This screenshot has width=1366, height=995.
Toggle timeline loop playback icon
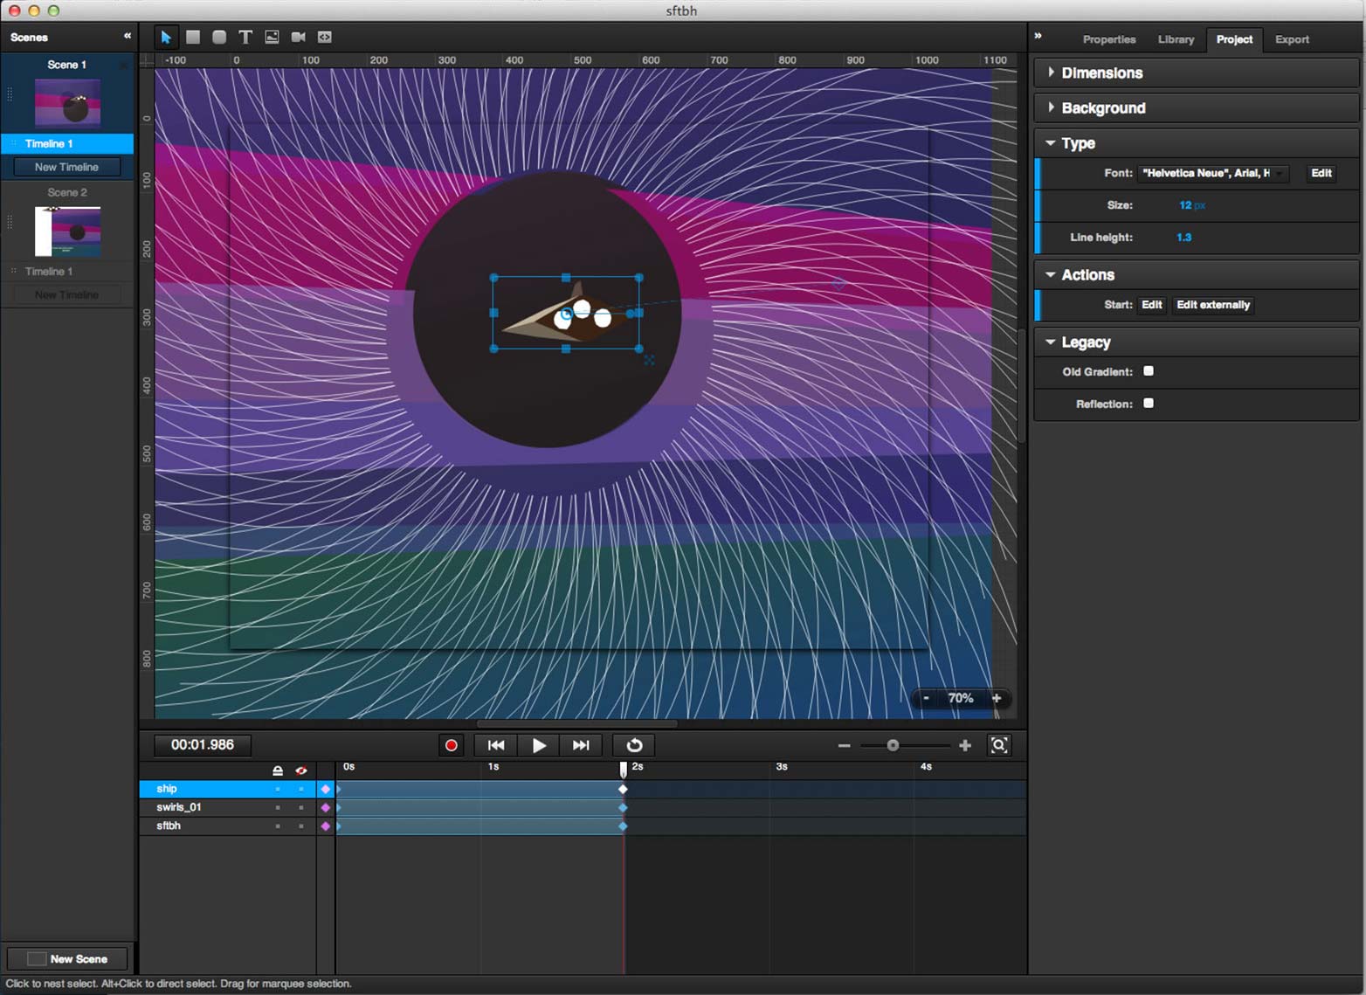pyautogui.click(x=635, y=745)
